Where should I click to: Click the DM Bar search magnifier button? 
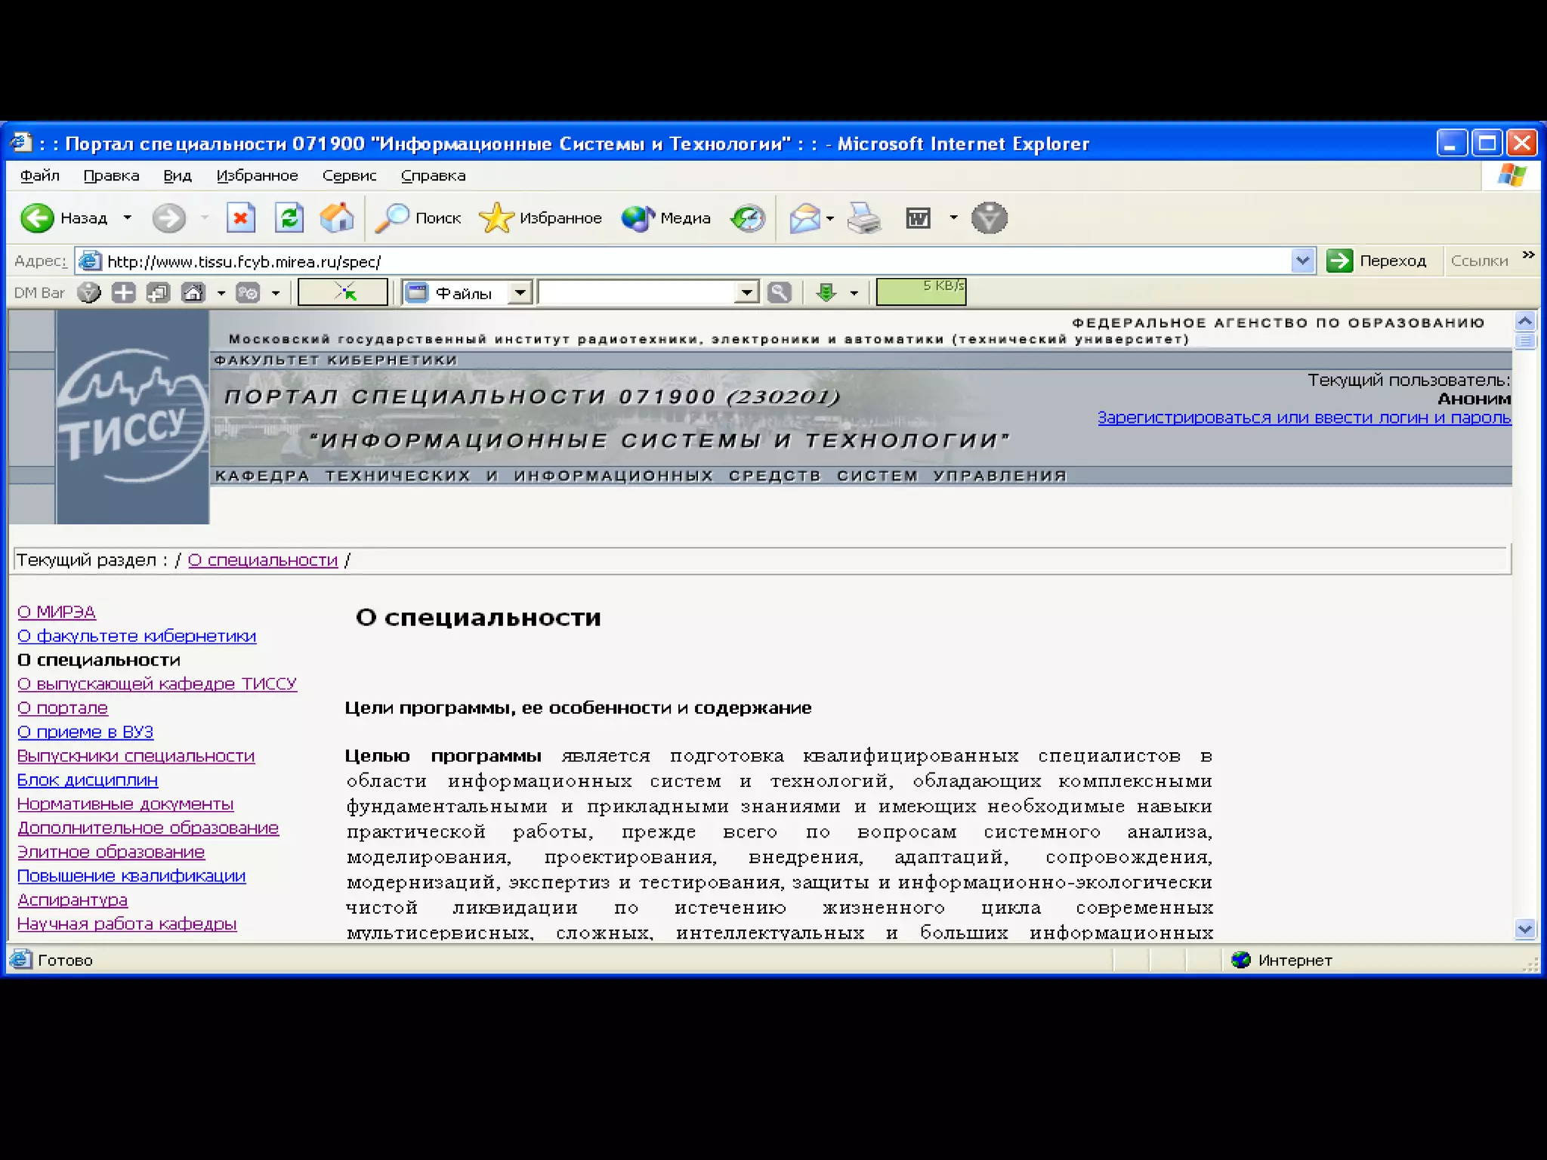tap(779, 292)
